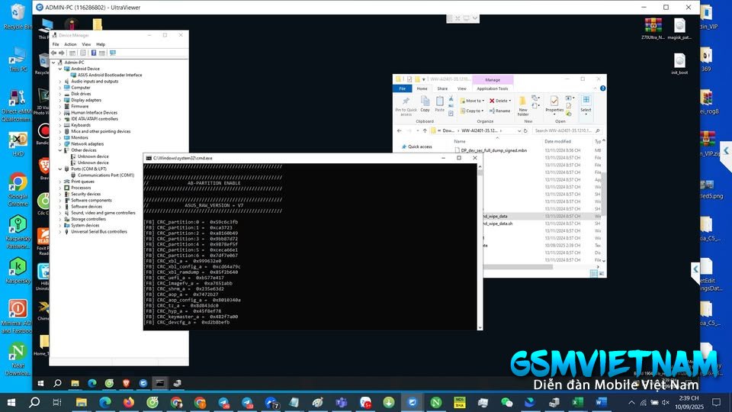The width and height of the screenshot is (732, 412).
Task: Click the Cut scissors icon in ribbon
Action: pos(451,99)
